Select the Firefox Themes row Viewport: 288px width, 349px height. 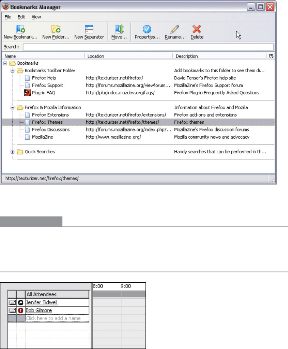(138, 122)
